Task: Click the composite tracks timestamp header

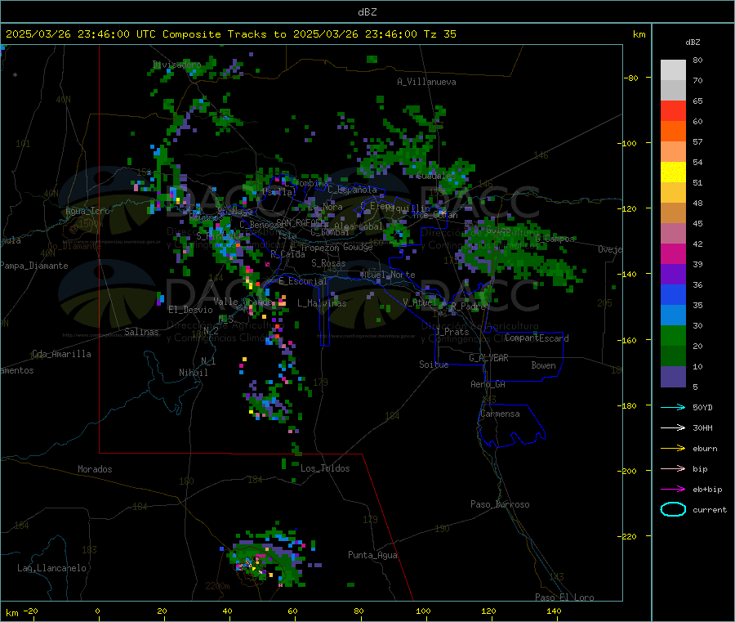Action: point(231,34)
